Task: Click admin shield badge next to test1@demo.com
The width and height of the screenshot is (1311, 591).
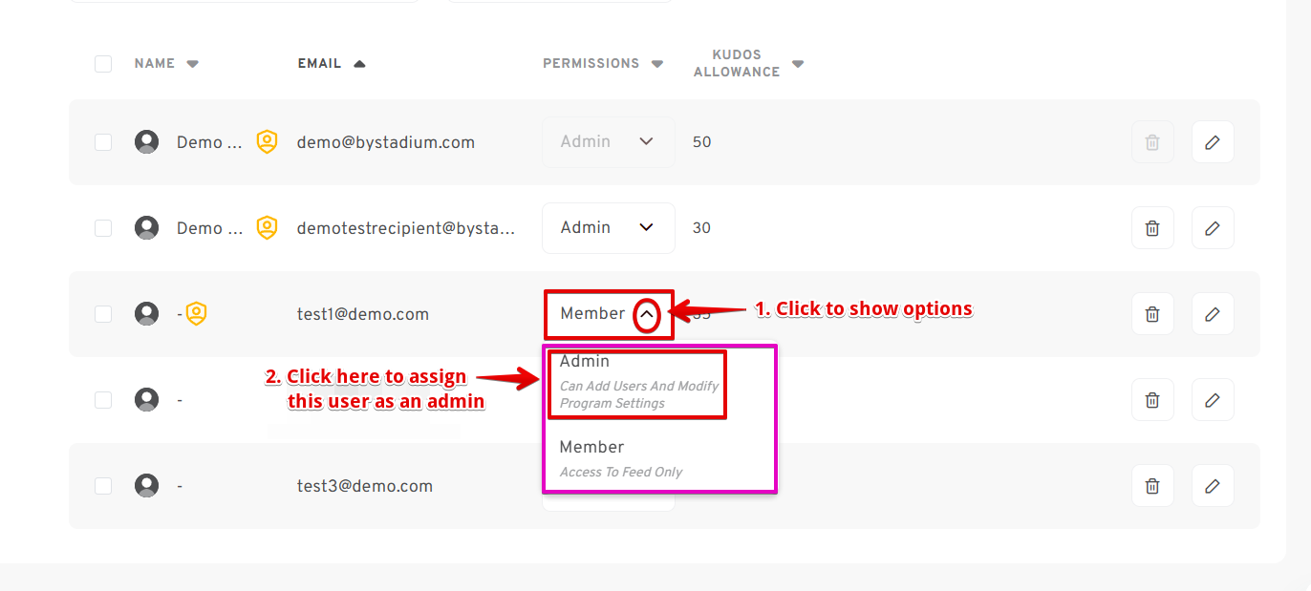Action: coord(196,314)
